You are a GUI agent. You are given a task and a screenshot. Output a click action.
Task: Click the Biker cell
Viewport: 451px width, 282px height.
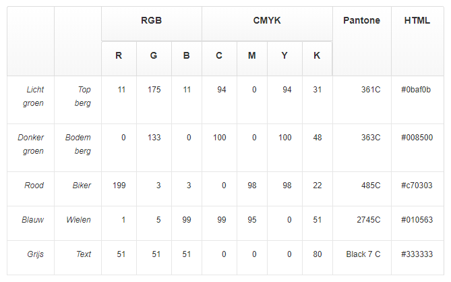click(82, 186)
